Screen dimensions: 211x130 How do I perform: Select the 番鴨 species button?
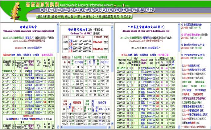tap(123, 10)
